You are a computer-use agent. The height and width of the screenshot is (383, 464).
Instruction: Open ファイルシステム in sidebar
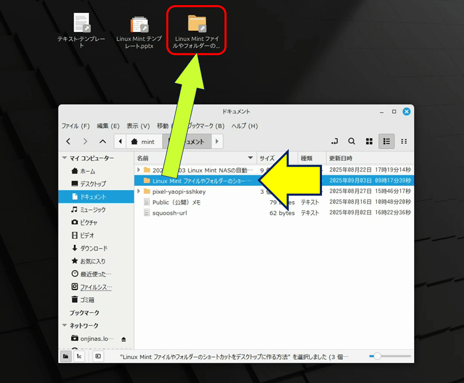(x=96, y=287)
